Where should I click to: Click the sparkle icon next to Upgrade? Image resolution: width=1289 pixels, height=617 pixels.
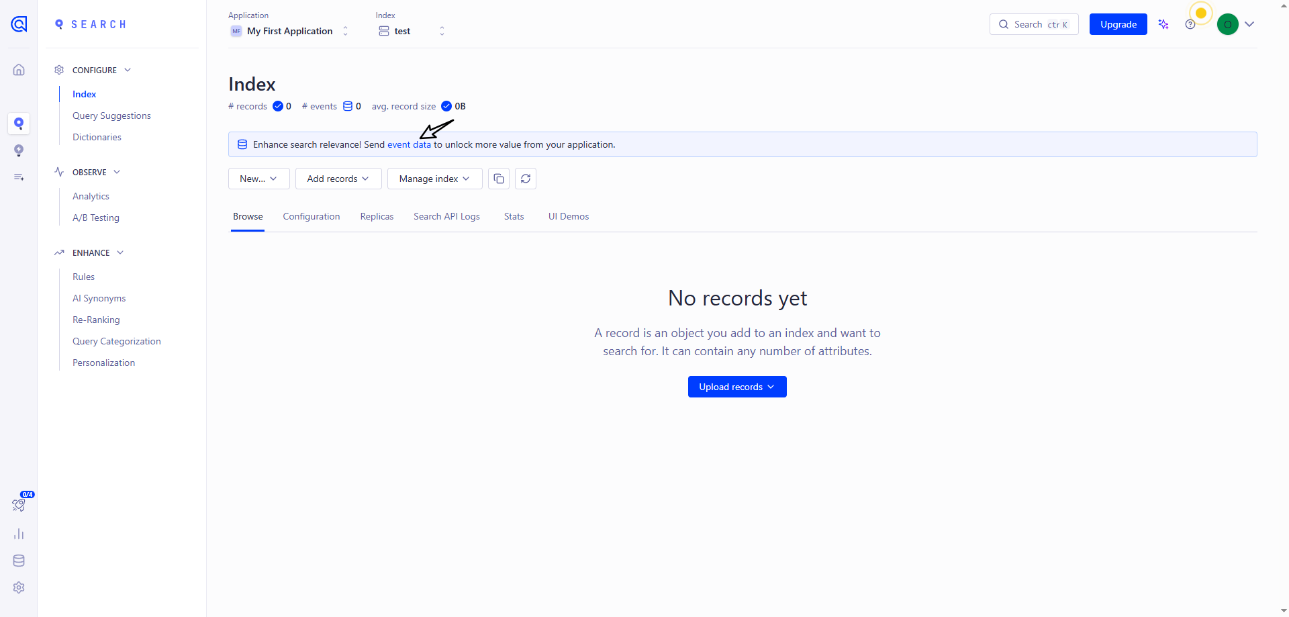click(1163, 24)
